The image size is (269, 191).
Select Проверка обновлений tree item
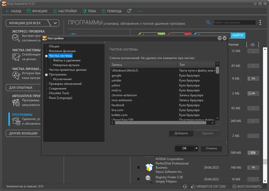(x=65, y=84)
